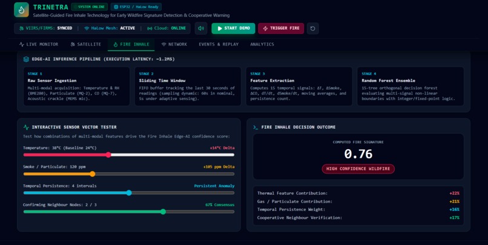Click the ESP32 chip icon in badge
Viewport: 488px width, 245px height.
[x=116, y=7]
